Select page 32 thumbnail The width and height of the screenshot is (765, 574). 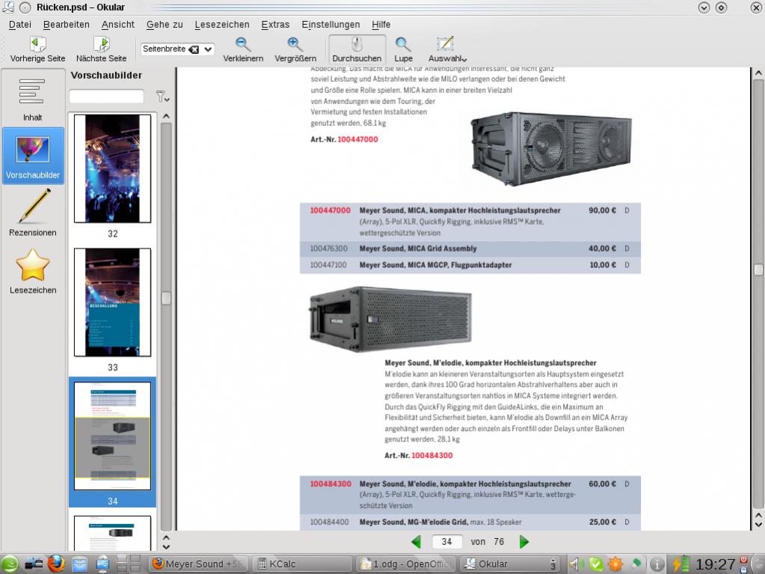[113, 169]
